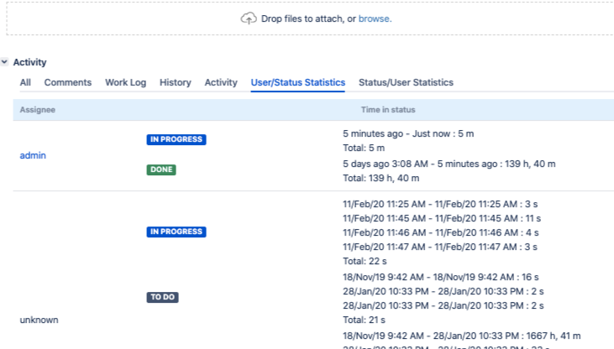This screenshot has width=614, height=349.
Task: Open the Activity tab
Action: (x=221, y=82)
